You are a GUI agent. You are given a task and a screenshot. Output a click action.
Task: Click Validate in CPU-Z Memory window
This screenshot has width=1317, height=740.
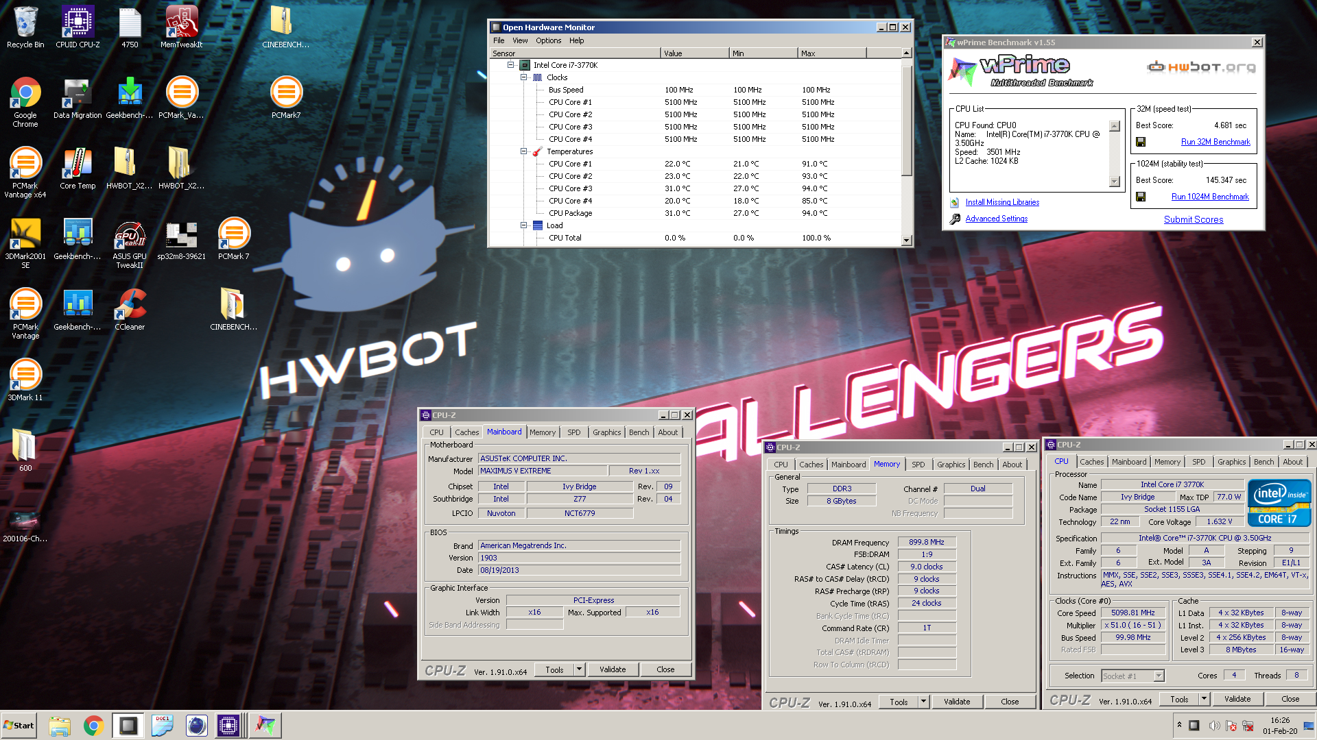[x=957, y=702]
